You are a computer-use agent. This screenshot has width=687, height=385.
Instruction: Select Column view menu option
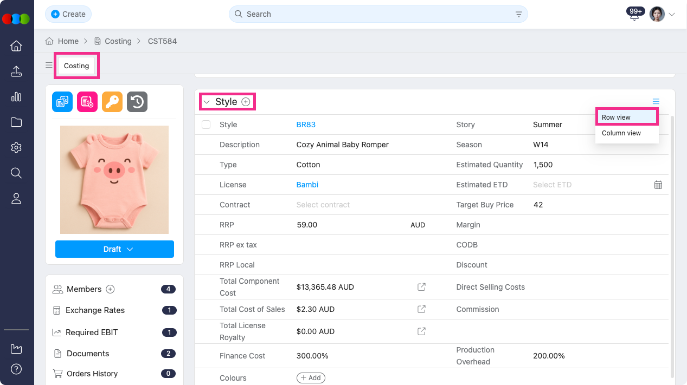point(621,133)
